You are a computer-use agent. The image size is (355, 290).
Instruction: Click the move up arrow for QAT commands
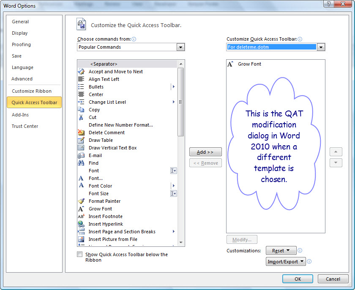(x=336, y=152)
